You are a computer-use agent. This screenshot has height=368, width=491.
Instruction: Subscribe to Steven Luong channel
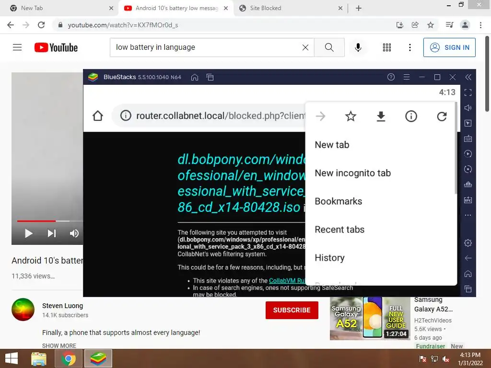point(292,310)
